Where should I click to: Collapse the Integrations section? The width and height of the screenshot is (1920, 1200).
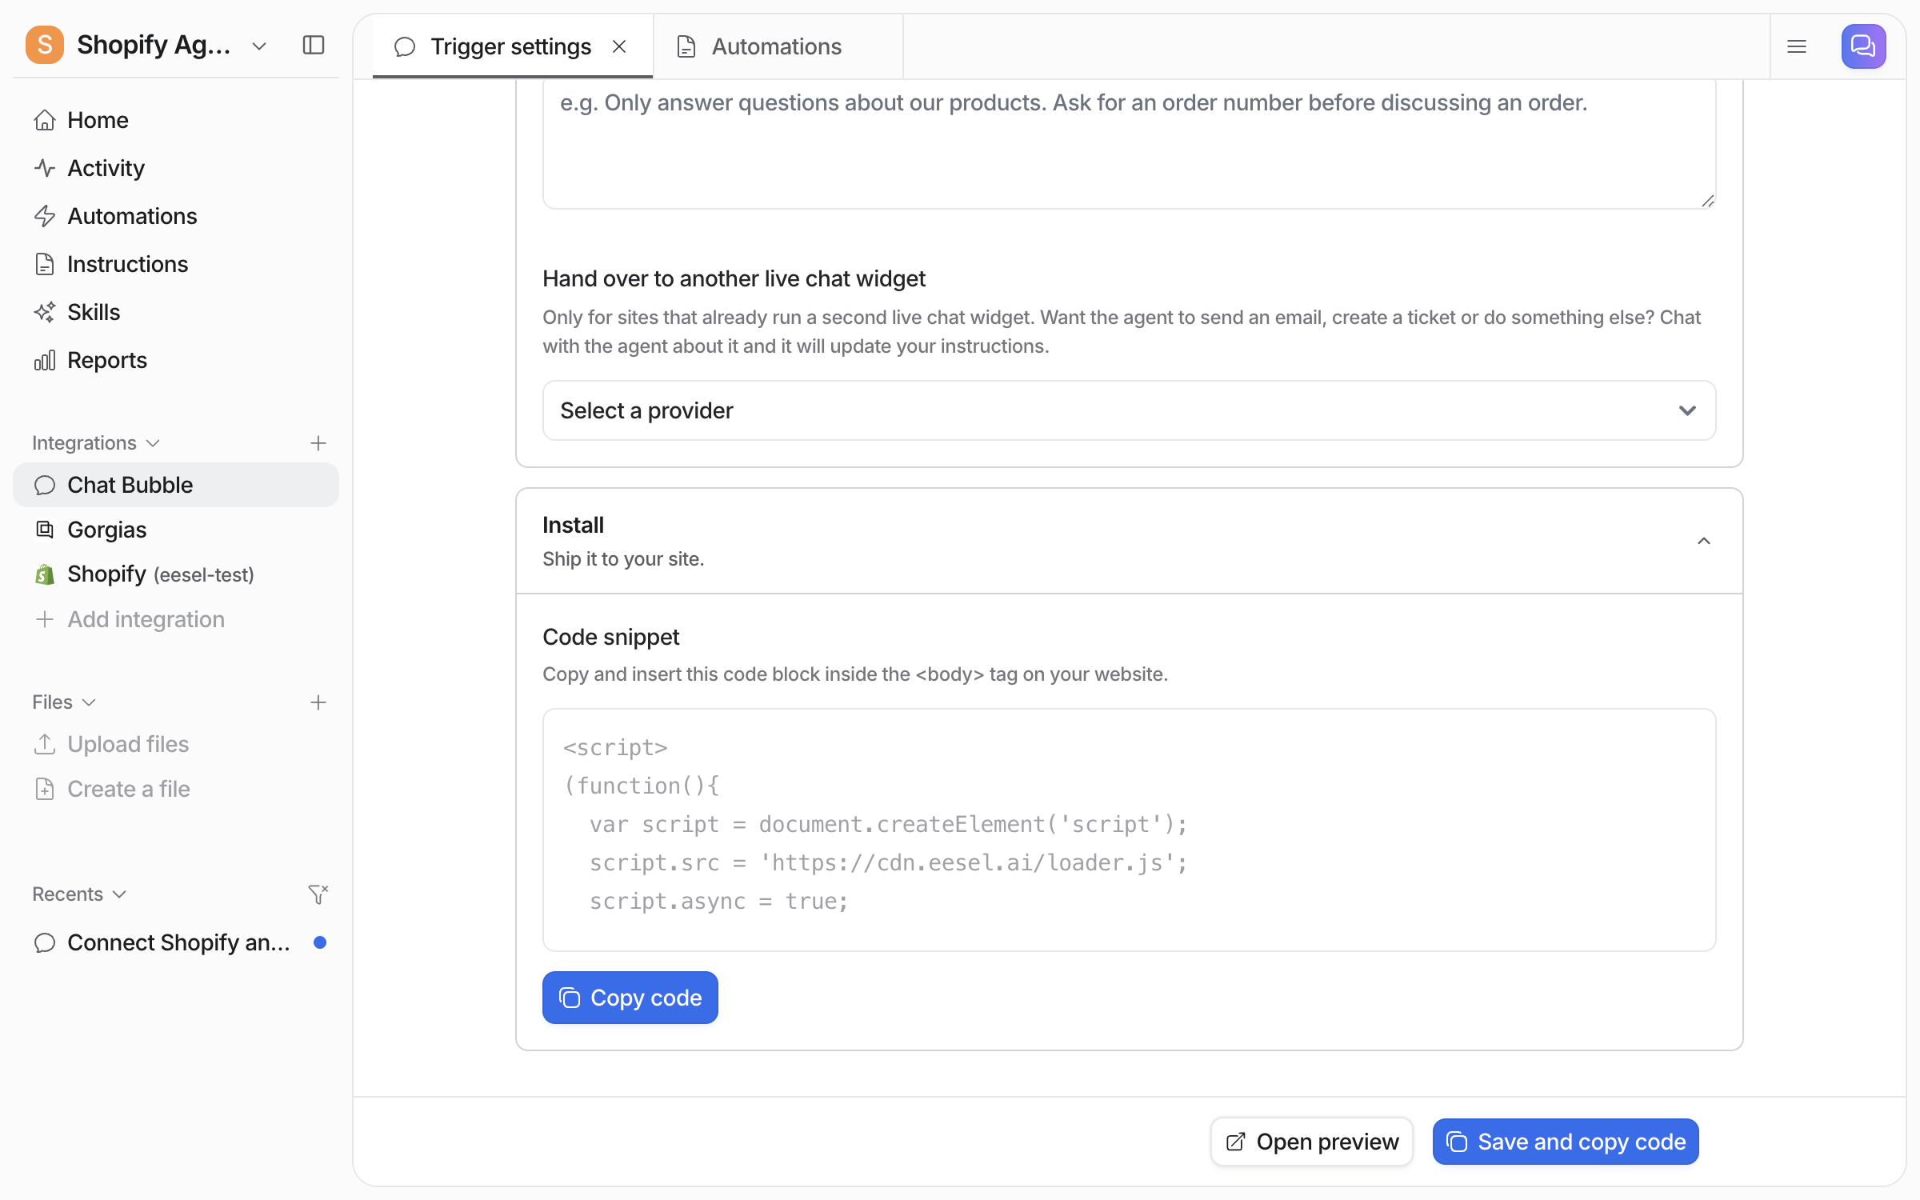point(96,443)
